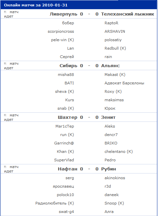Open team Сибирь page
Screen dimensions: 158x216
click(x=68, y=66)
